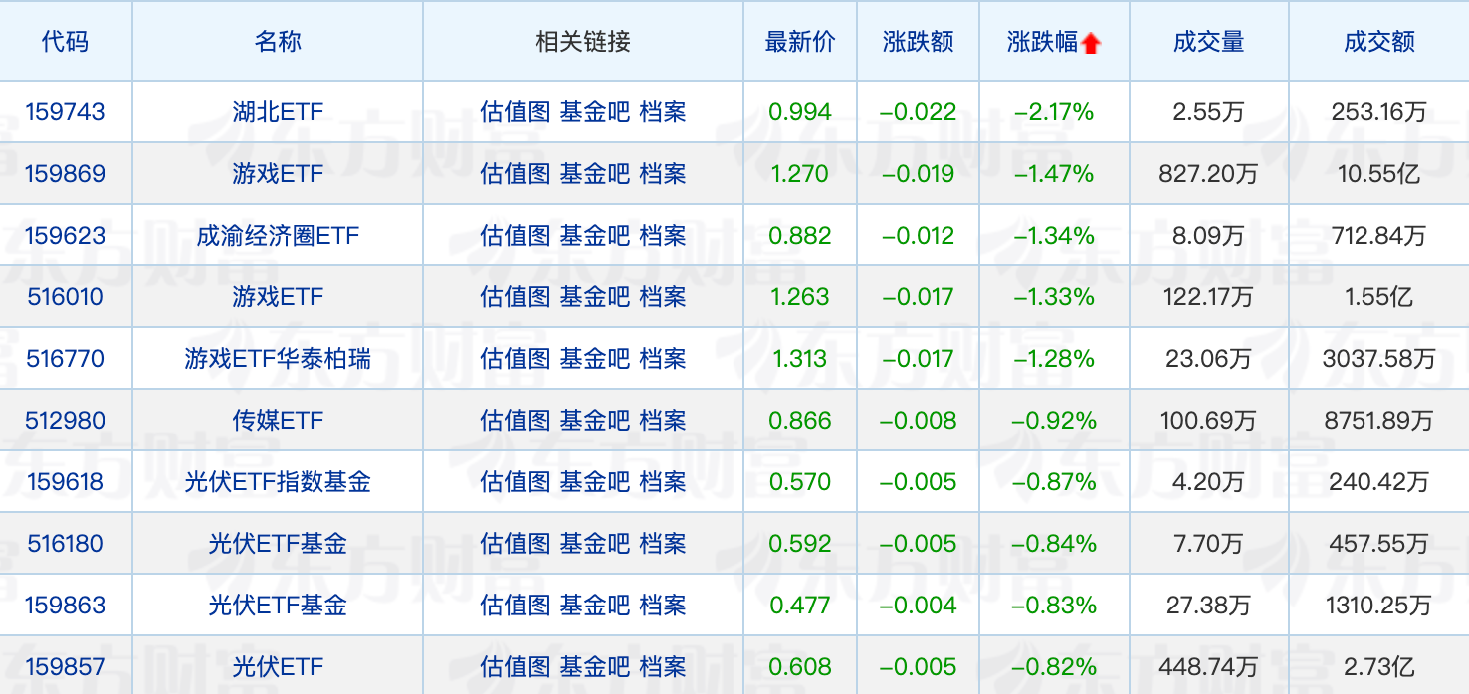Open 档案 for 光伏ETF基金 159863
The width and height of the screenshot is (1469, 694).
pyautogui.click(x=663, y=606)
